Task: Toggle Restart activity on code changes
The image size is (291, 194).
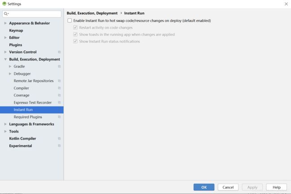Action: click(x=75, y=27)
